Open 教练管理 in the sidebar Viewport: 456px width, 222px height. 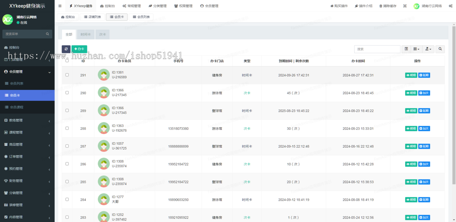pos(27,120)
